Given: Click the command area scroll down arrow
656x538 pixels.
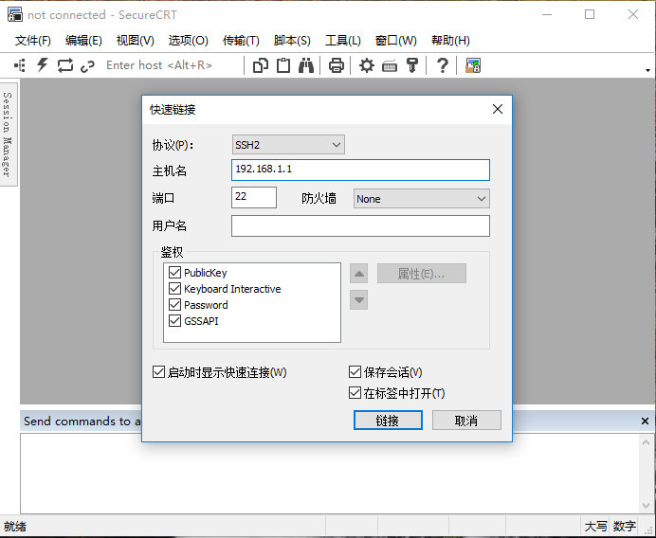Looking at the screenshot, I should tap(646, 506).
